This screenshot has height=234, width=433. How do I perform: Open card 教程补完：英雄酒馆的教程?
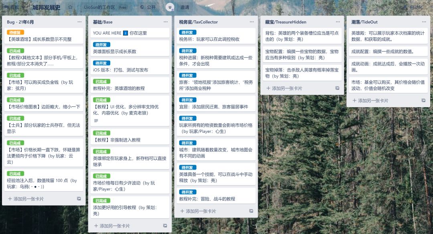coord(130,85)
